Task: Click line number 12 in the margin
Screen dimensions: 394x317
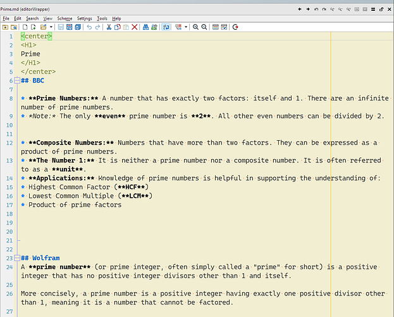Action: point(9,143)
